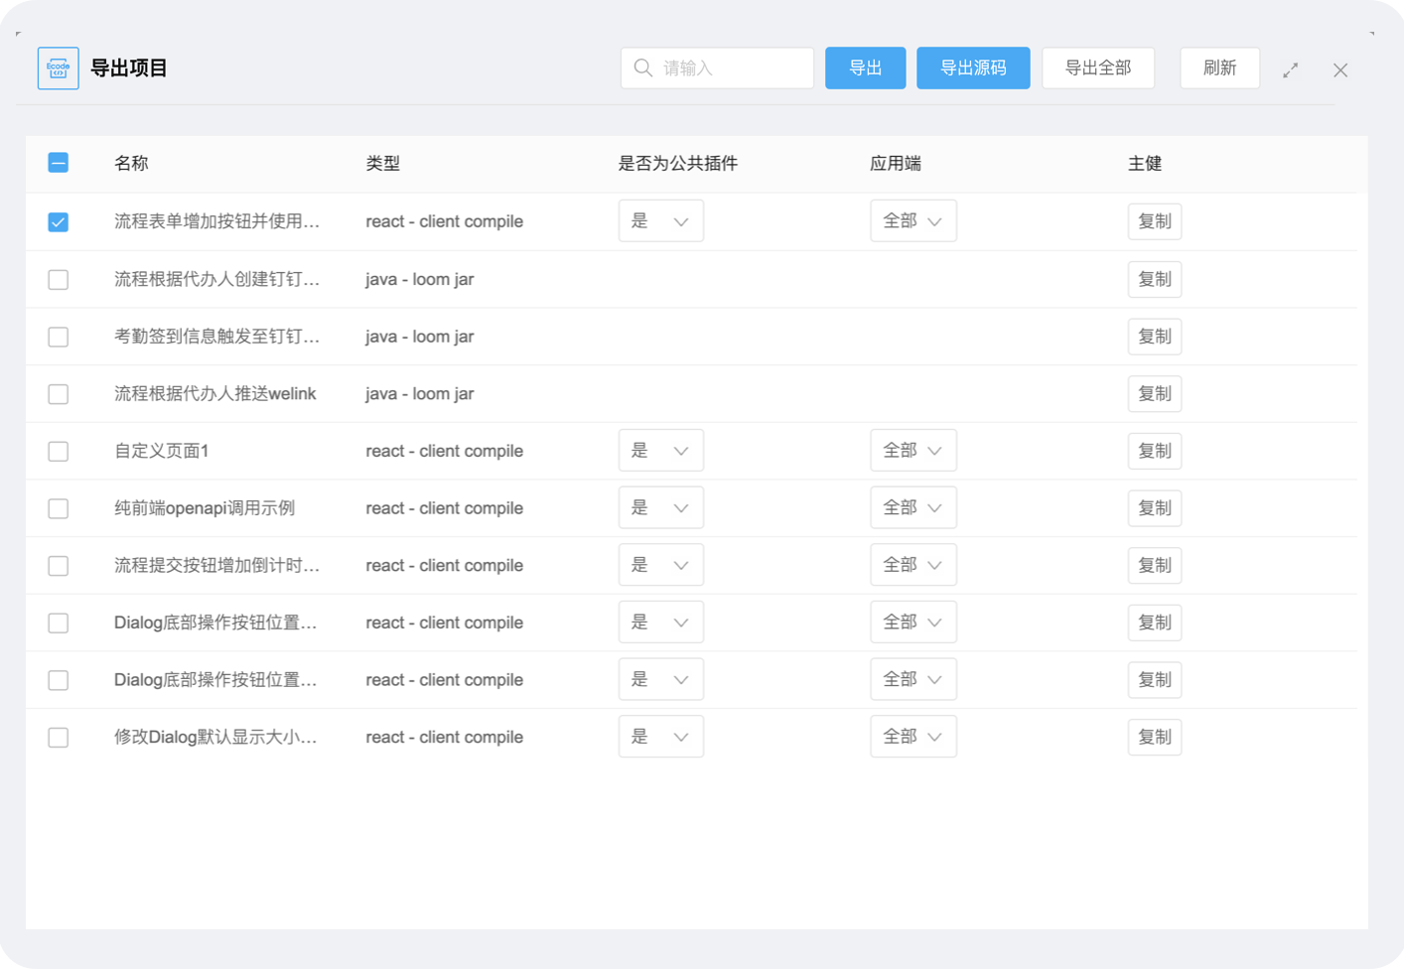Click the 导出全部 button
1404x969 pixels.
tap(1098, 68)
